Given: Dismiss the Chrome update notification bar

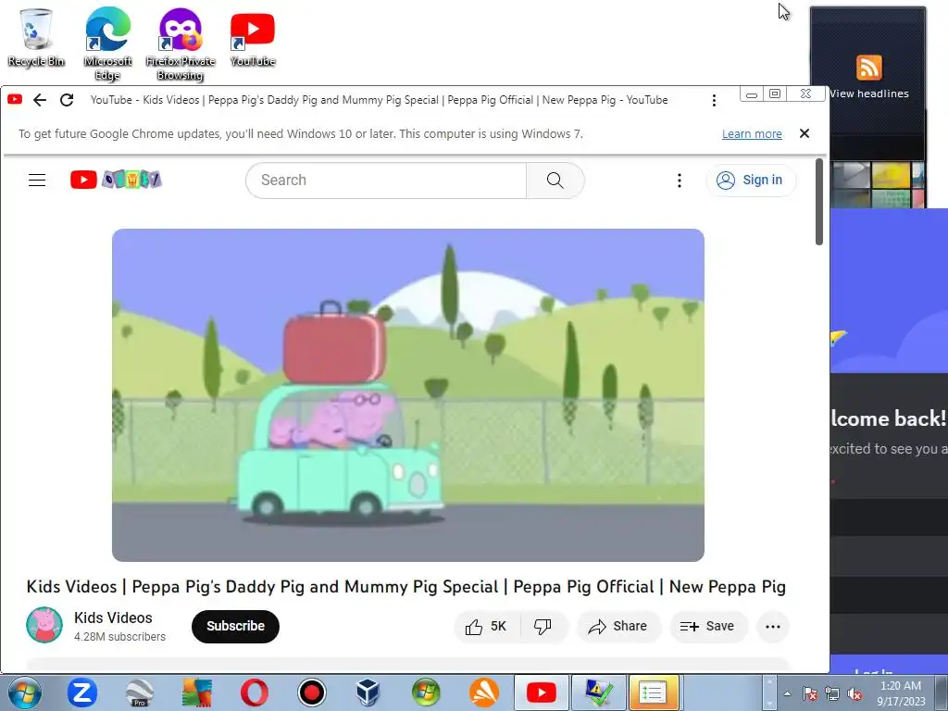Looking at the screenshot, I should pos(805,133).
